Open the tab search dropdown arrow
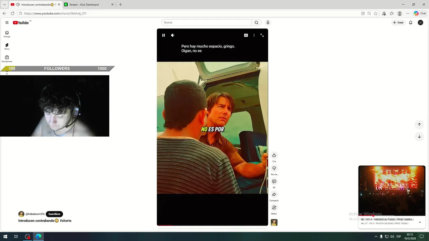Viewport: 429px width, 241px height. (x=4, y=4)
